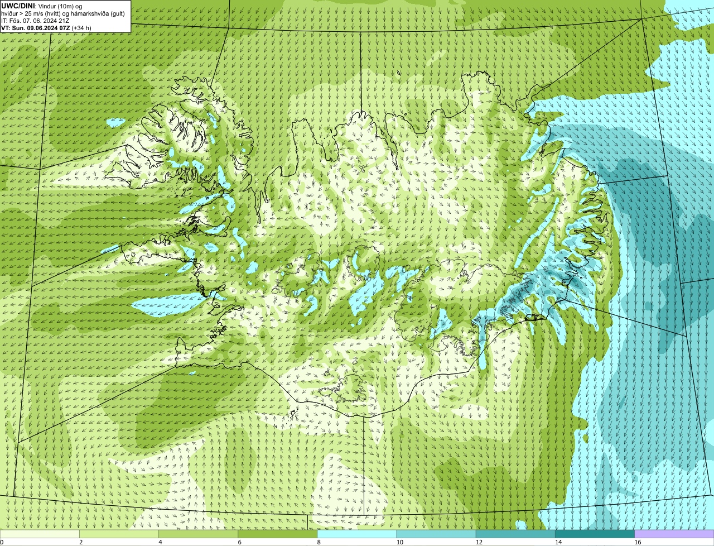Click the scale label '2'
Viewport: 714px width, 546px height.
pos(81,542)
